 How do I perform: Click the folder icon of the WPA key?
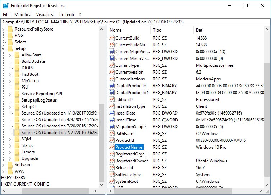pos(10,171)
